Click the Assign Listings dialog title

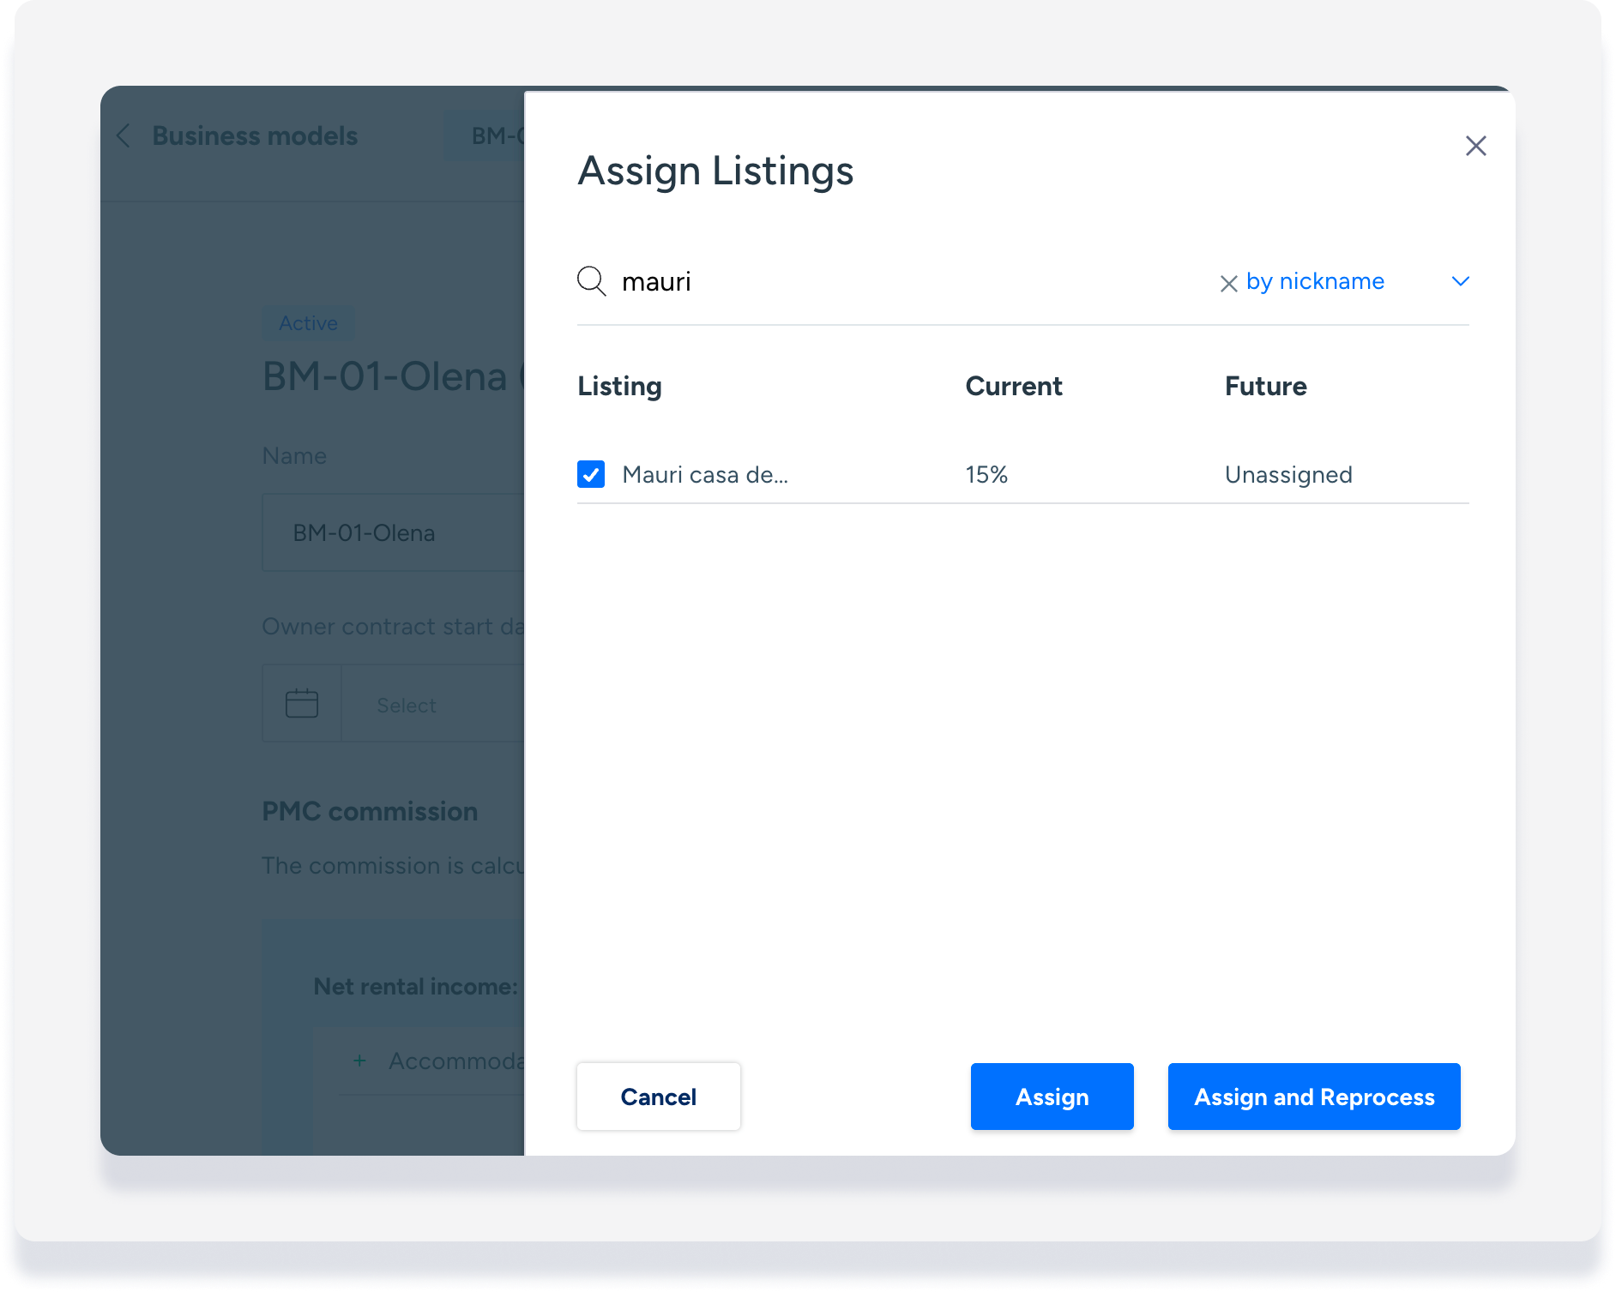pos(715,171)
